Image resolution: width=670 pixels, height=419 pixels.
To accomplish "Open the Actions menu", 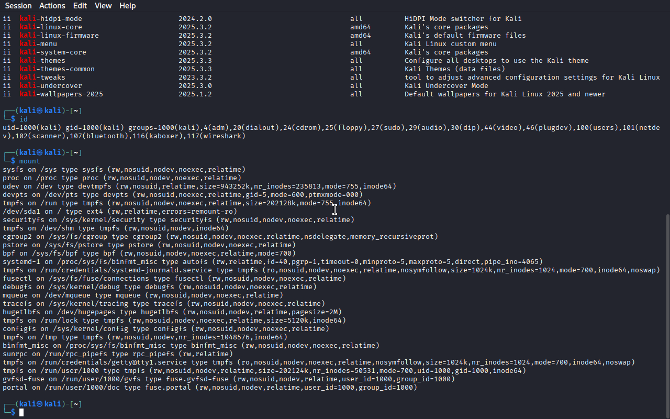I will (x=52, y=6).
